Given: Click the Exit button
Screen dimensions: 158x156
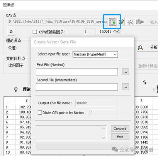Looking at the screenshot, I should click(x=120, y=137).
